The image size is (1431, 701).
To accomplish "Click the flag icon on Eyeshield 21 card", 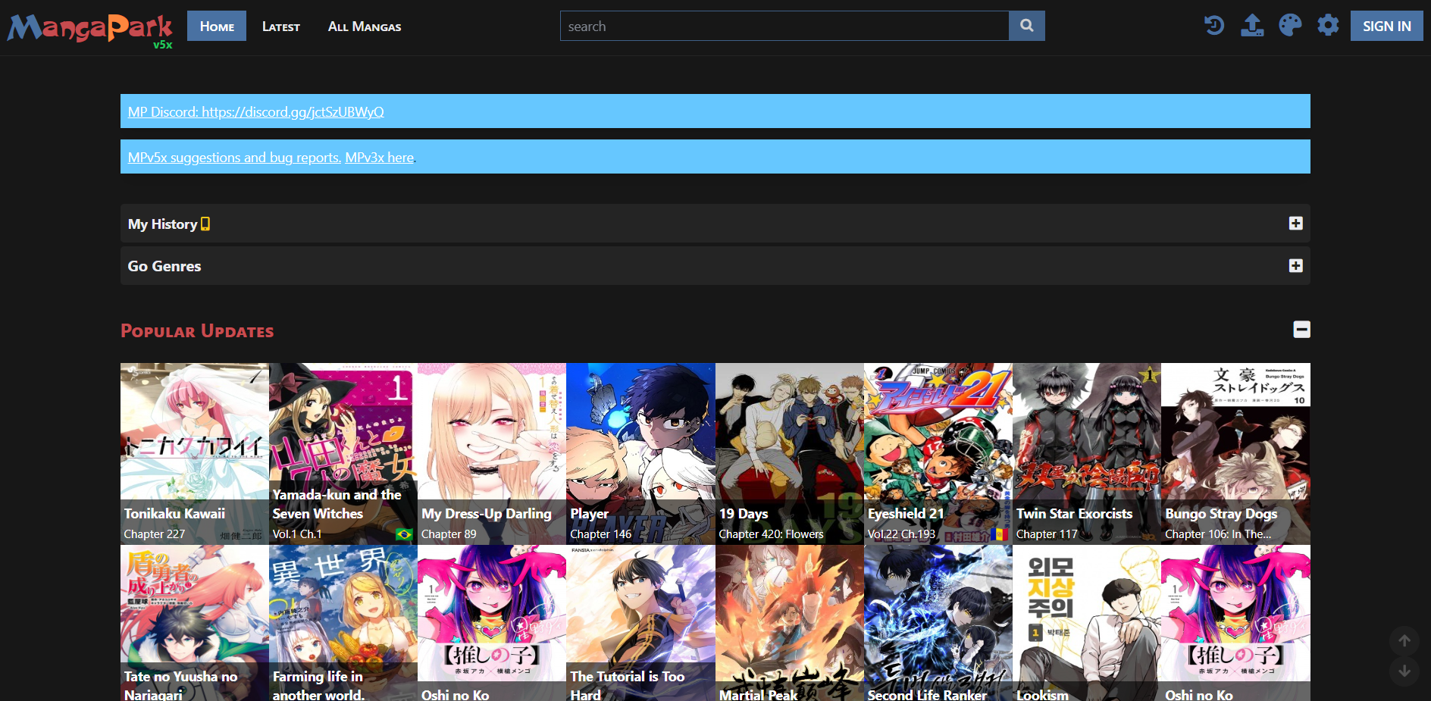I will coord(999,534).
